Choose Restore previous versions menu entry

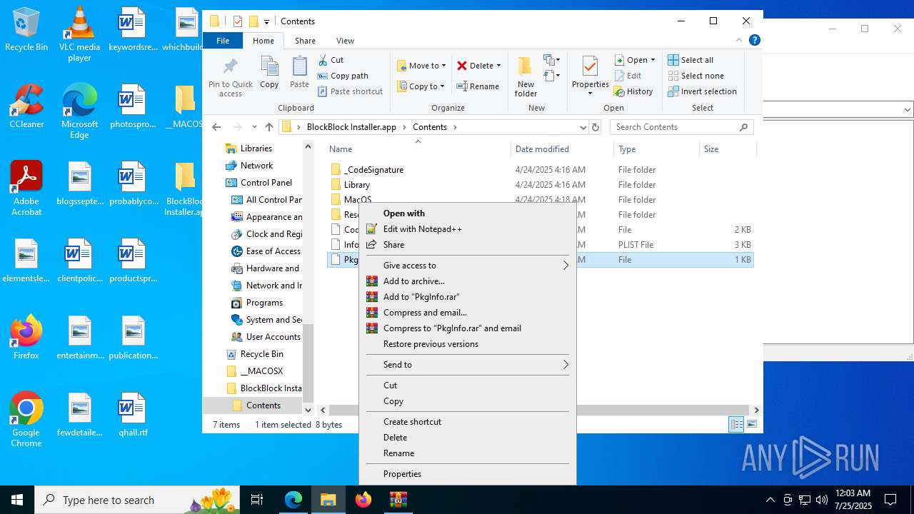(468, 344)
